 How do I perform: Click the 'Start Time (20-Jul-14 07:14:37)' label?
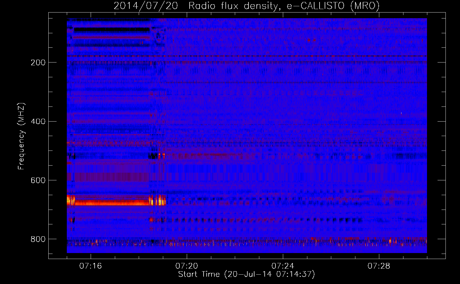246,274
